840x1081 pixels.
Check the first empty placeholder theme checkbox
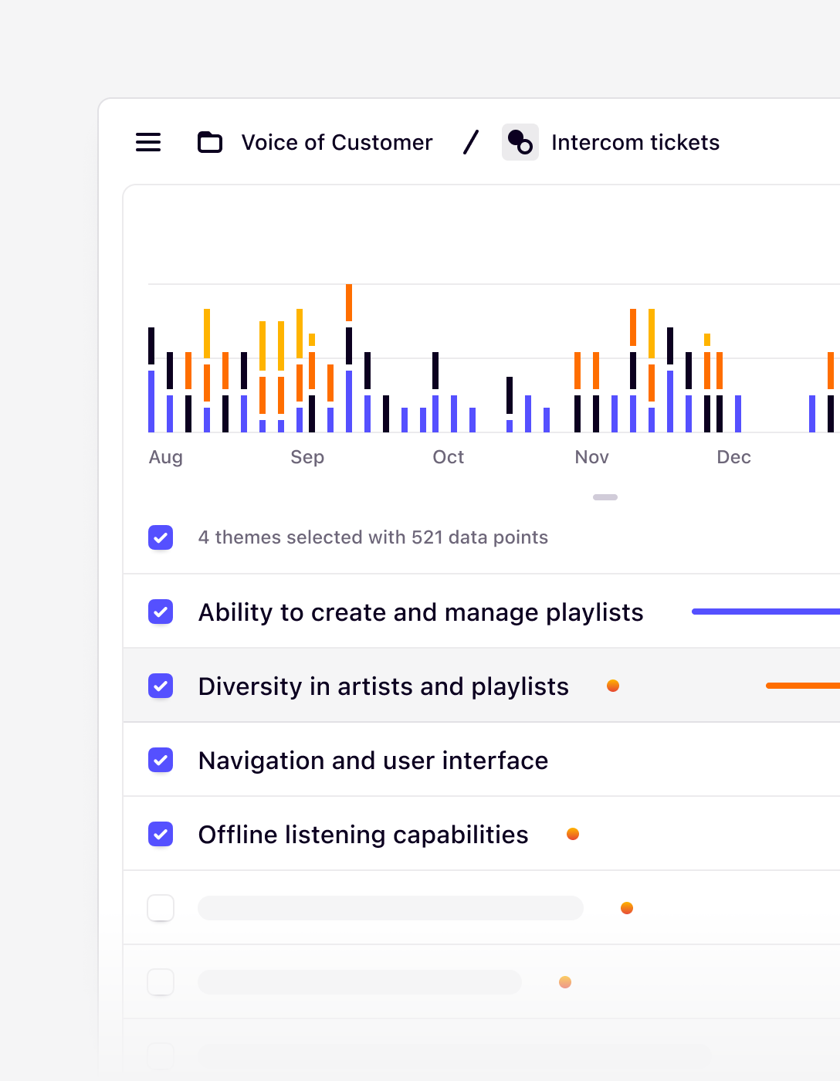(x=161, y=908)
